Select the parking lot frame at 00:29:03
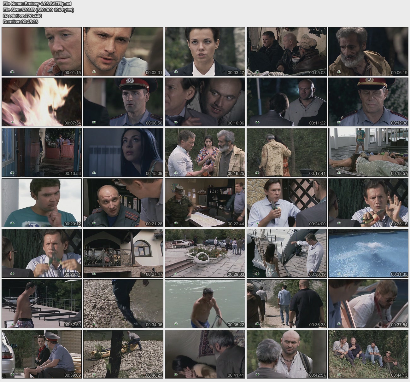Image resolution: width=410 pixels, height=382 pixels. pos(205,253)
